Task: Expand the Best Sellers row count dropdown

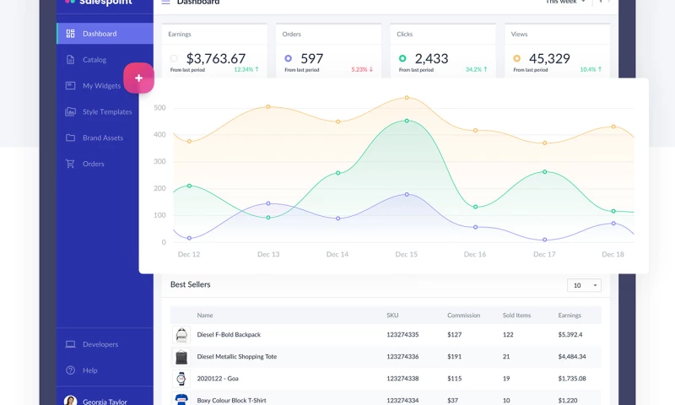Action: tap(584, 285)
